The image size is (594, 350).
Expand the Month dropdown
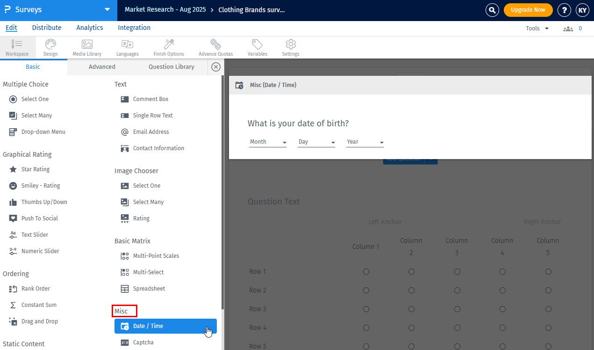pyautogui.click(x=268, y=142)
